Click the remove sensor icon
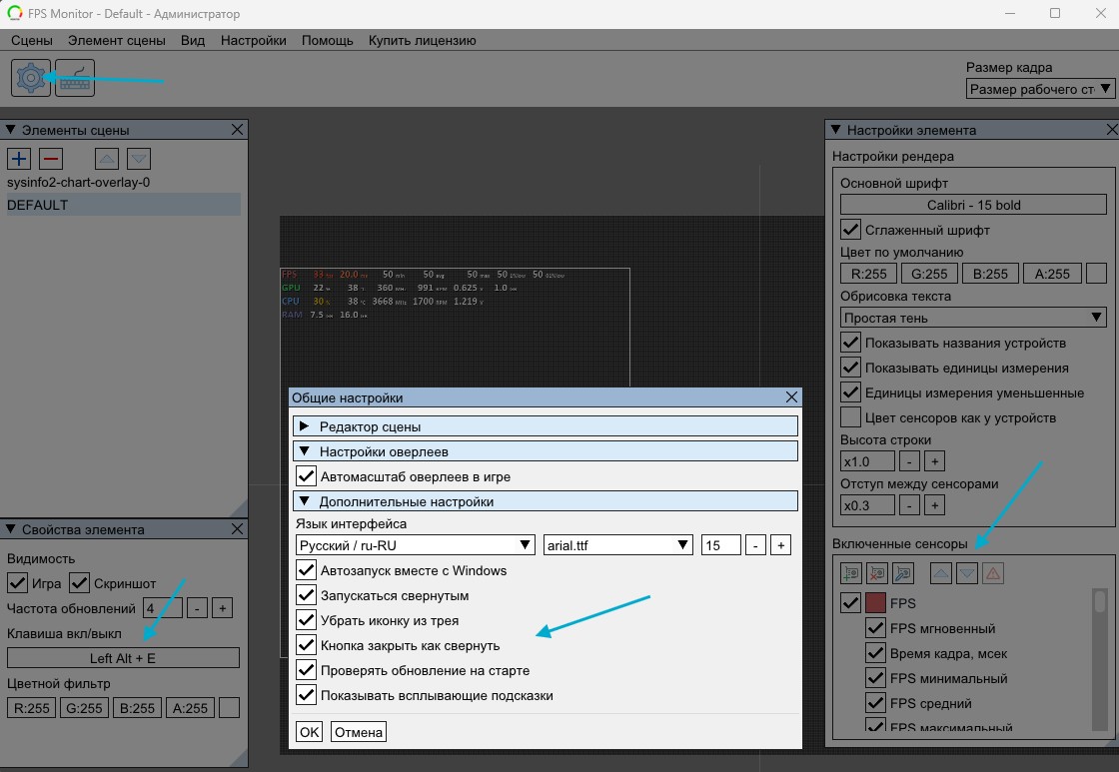1119x772 pixels. (x=877, y=573)
